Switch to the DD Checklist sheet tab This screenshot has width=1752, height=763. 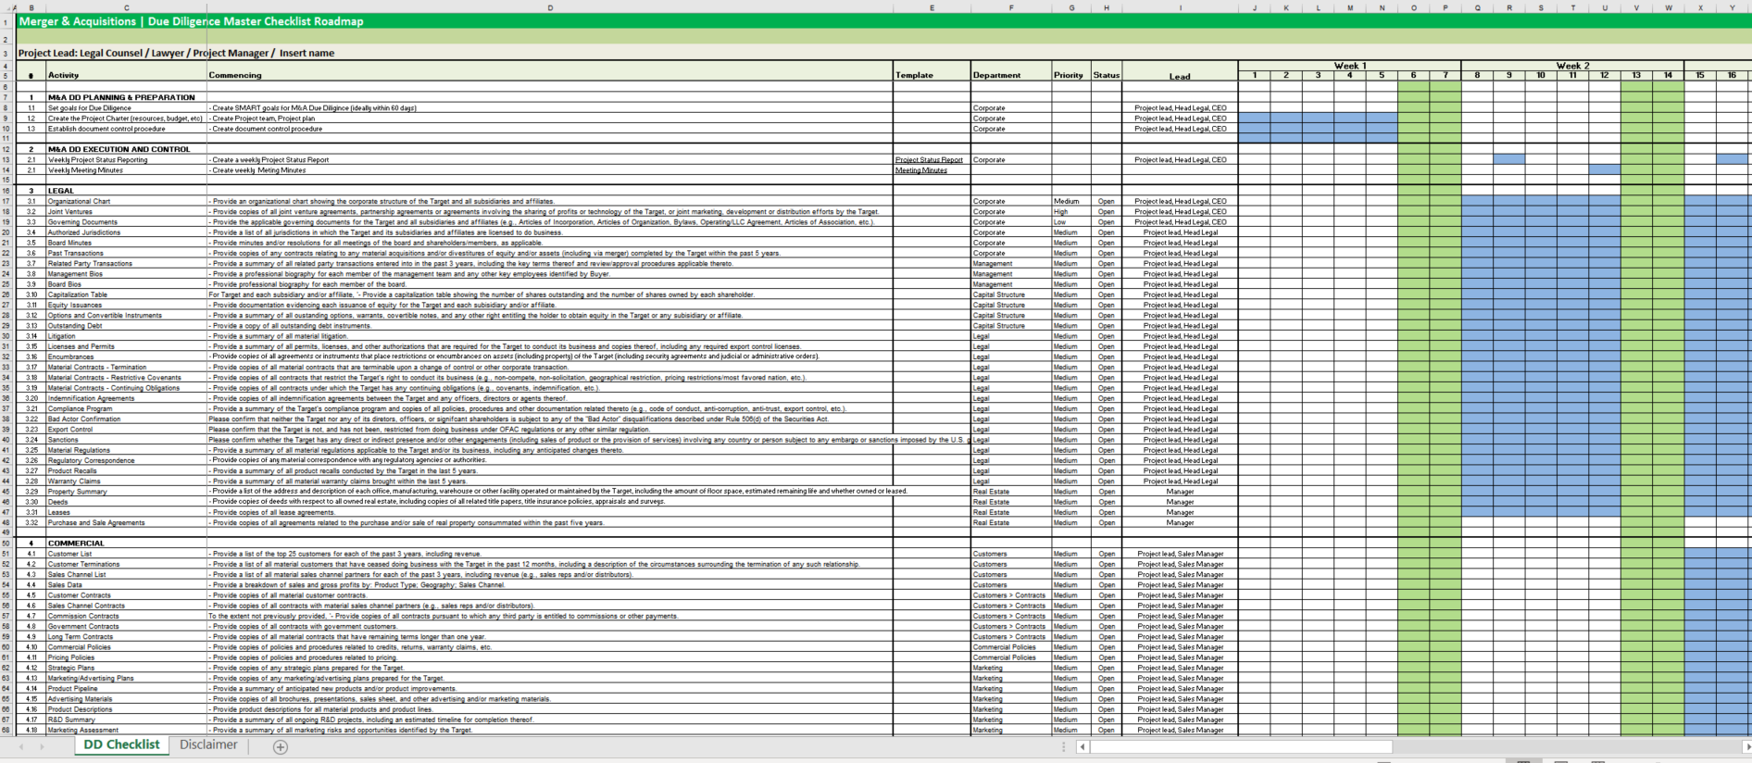coord(121,744)
